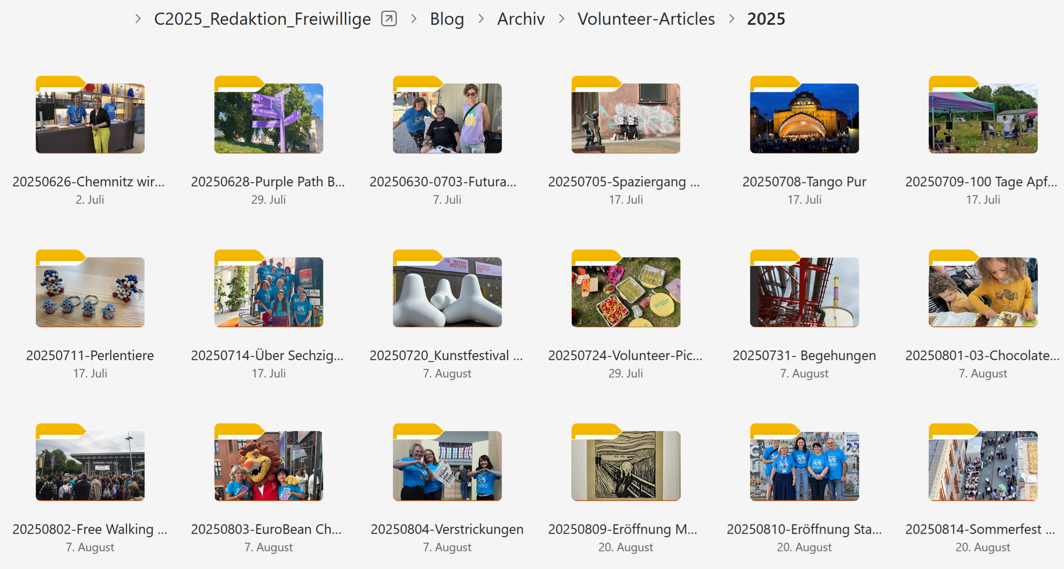Screen dimensions: 1064x569
Task: Click the shortcut arrow icon beside C2025_Redaktion_Freiwillige
Action: (x=389, y=19)
